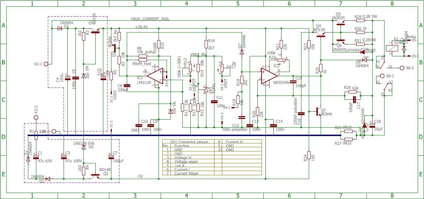Select the XLED label text
Viewport: 424px width, 199px height.
pos(115,95)
